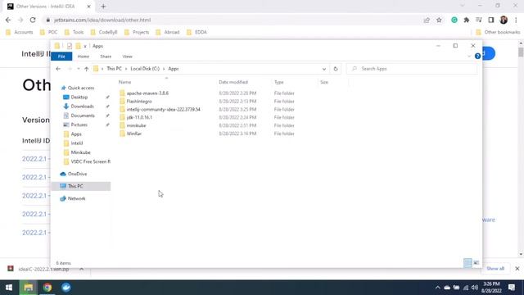The width and height of the screenshot is (524, 295).
Task: Click the Explorer up-one-level arrow
Action: tap(87, 69)
